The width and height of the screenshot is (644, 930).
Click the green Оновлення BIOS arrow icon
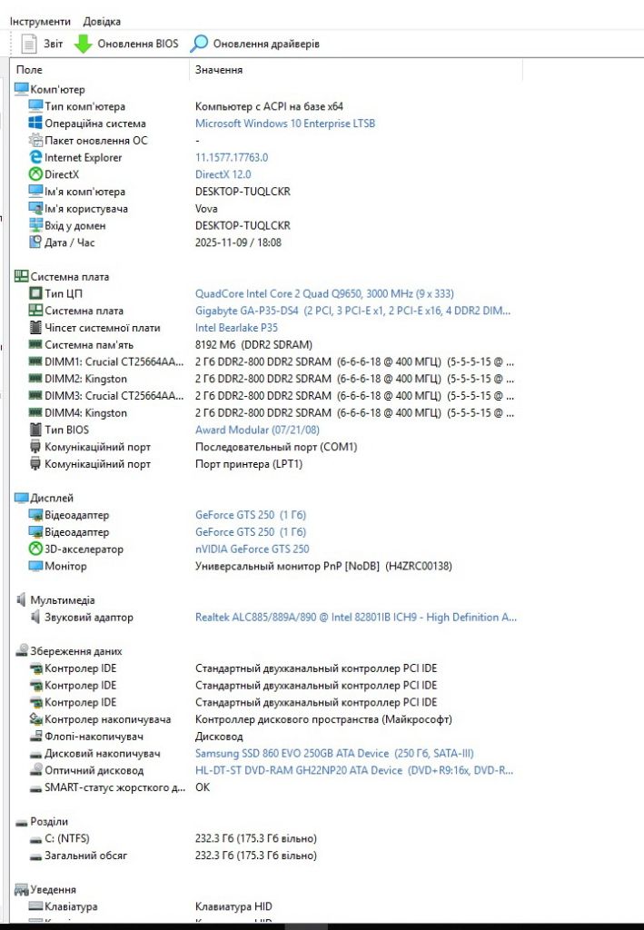(x=83, y=44)
